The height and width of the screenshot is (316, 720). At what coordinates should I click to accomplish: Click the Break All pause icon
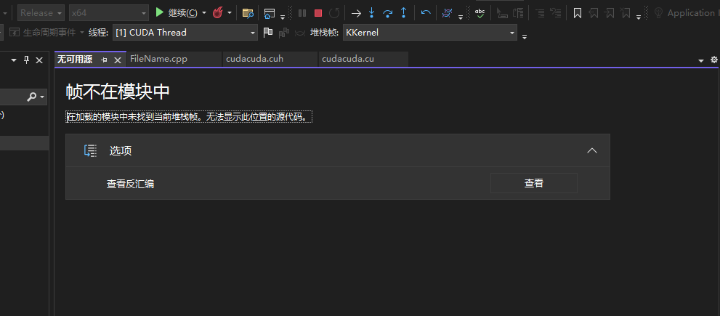point(302,13)
